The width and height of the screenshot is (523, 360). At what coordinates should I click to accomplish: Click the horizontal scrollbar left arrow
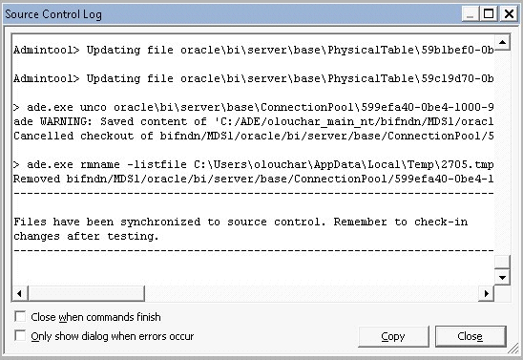point(19,293)
